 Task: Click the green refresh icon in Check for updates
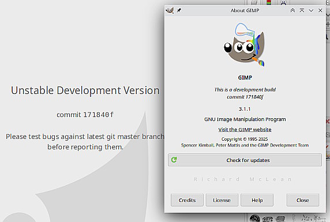tap(174, 160)
